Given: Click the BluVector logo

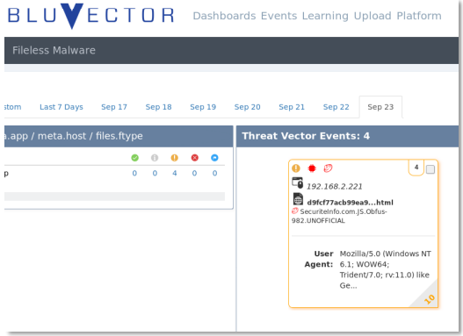Looking at the screenshot, I should (91, 16).
